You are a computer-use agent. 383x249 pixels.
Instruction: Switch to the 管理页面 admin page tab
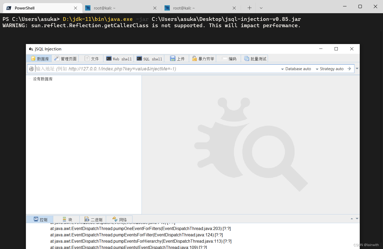[x=65, y=59]
